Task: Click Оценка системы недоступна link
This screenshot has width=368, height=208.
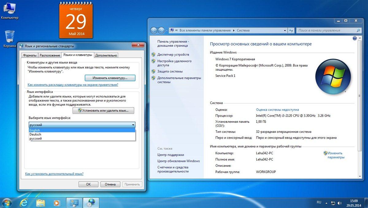Action: [x=278, y=110]
